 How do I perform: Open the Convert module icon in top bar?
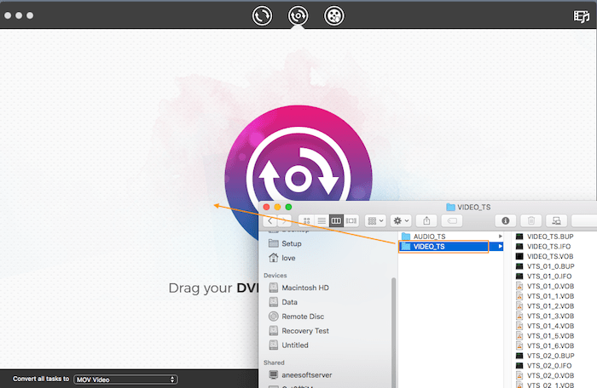tap(262, 16)
